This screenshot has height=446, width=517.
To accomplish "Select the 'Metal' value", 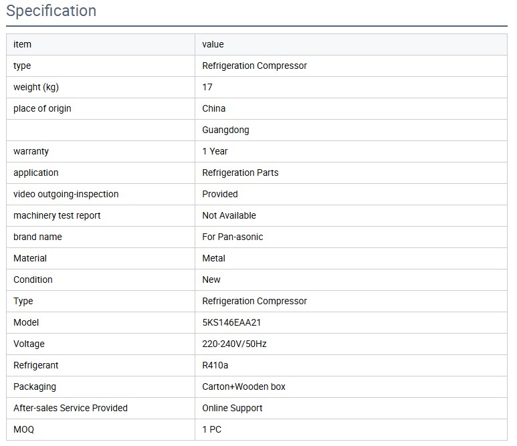I will coord(213,258).
